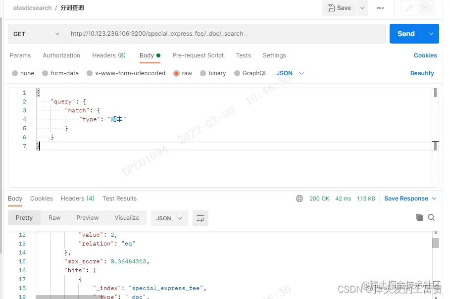The height and width of the screenshot is (299, 450).
Task: Click the pencil edit icon
Action: (x=409, y=8)
